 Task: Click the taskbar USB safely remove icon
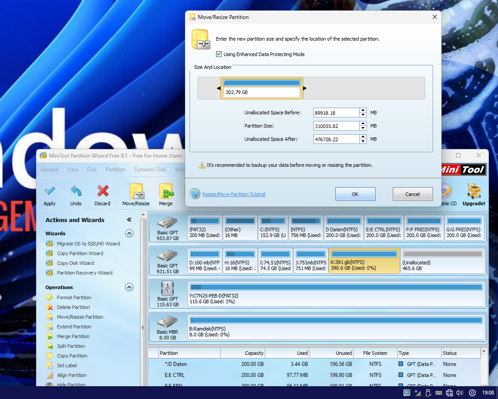pos(428,393)
